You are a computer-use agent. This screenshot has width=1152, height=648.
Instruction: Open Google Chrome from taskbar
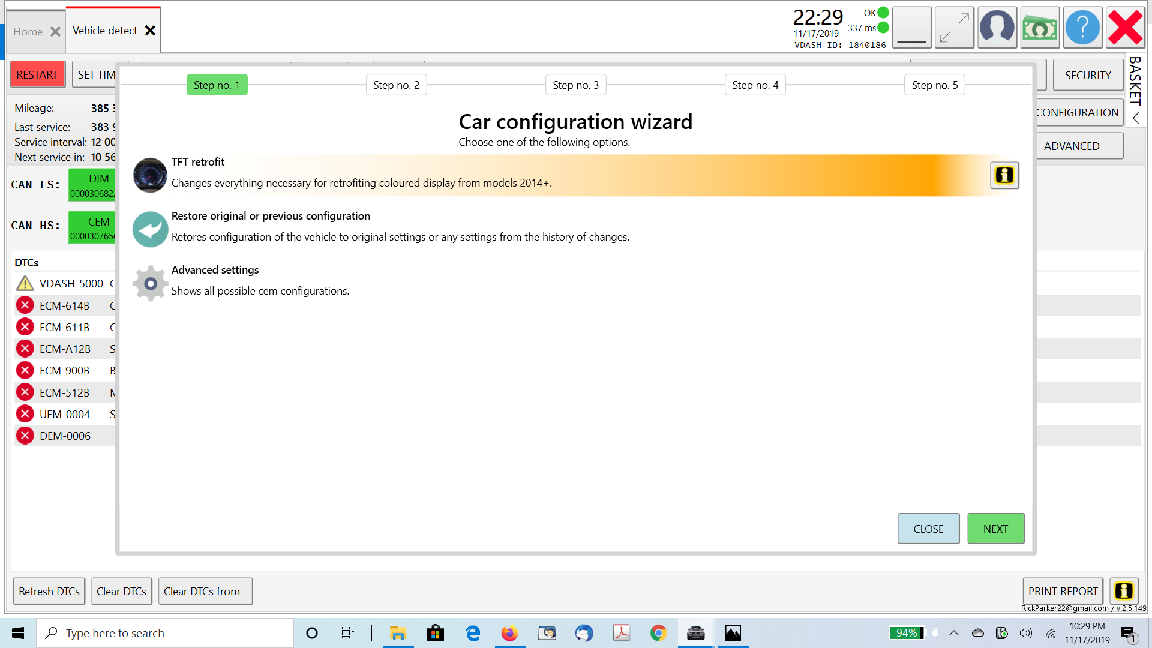(658, 633)
